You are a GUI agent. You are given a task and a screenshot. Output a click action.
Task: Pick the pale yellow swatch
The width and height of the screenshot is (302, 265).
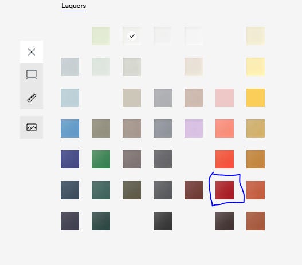coord(256,67)
